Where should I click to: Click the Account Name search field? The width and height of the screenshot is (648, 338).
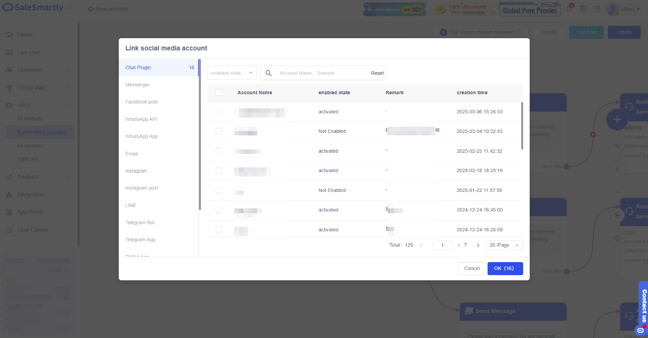(x=319, y=73)
